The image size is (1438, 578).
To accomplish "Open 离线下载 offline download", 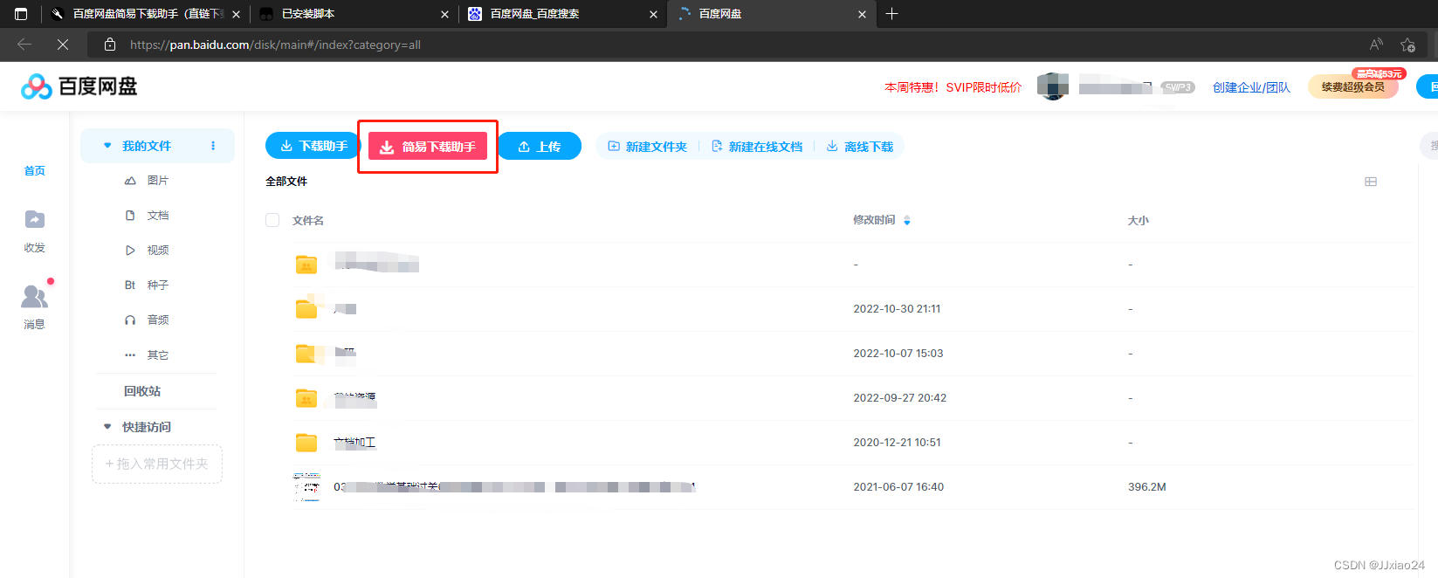I will [x=860, y=147].
